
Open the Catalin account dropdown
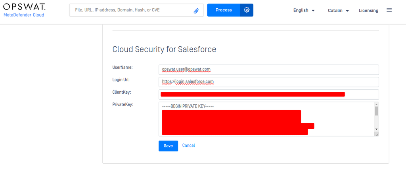point(338,11)
